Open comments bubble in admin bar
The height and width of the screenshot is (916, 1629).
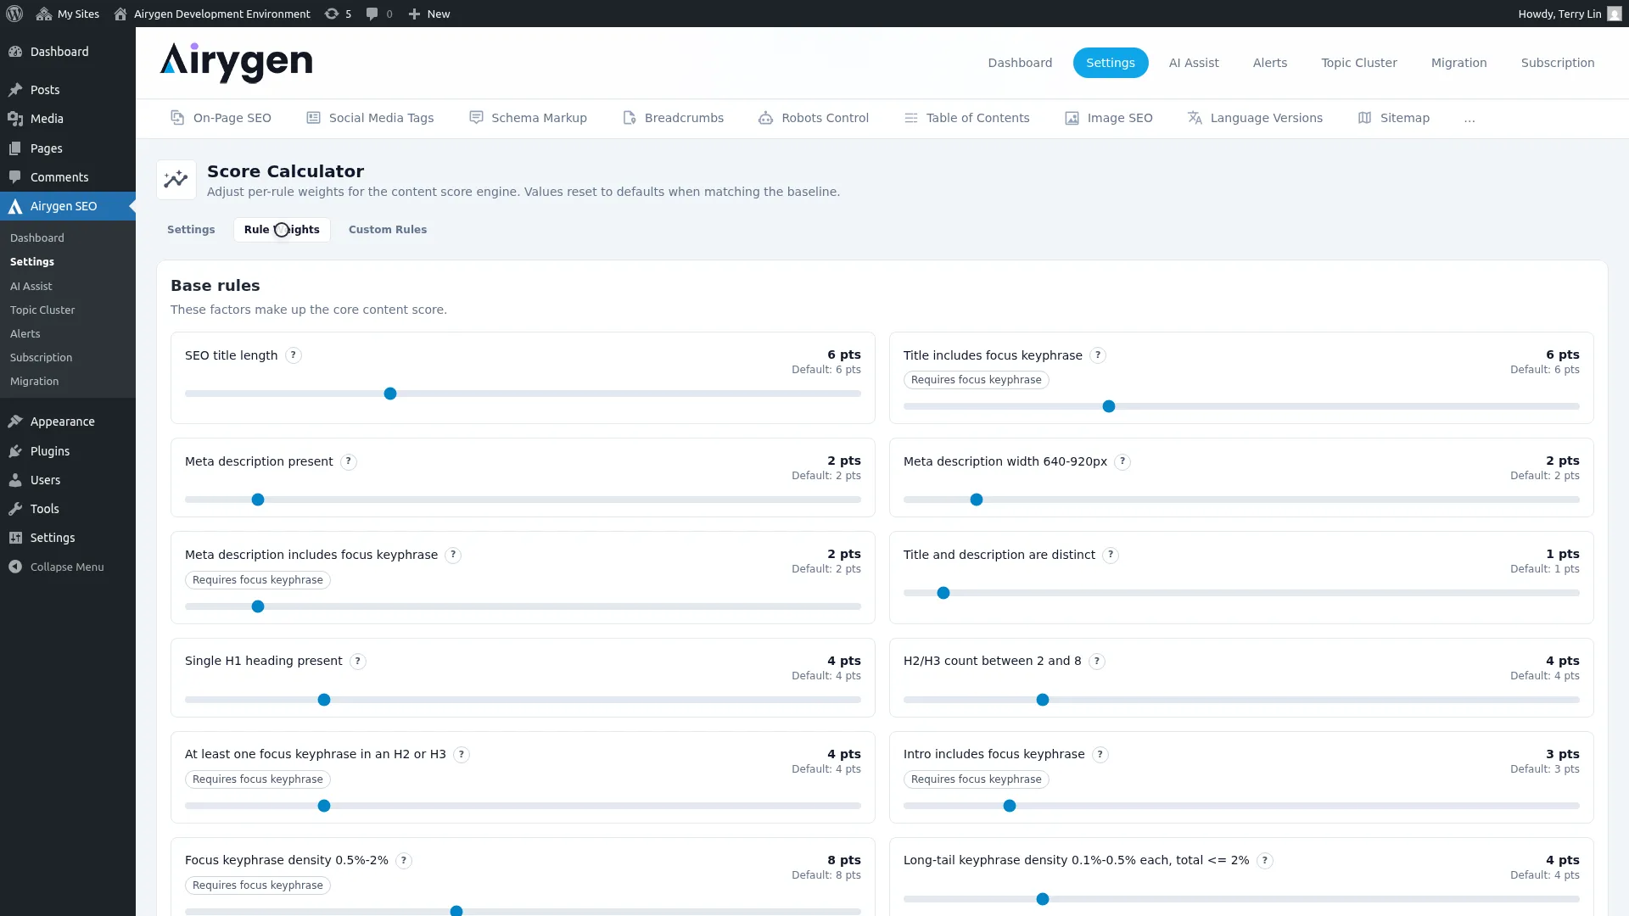379,14
